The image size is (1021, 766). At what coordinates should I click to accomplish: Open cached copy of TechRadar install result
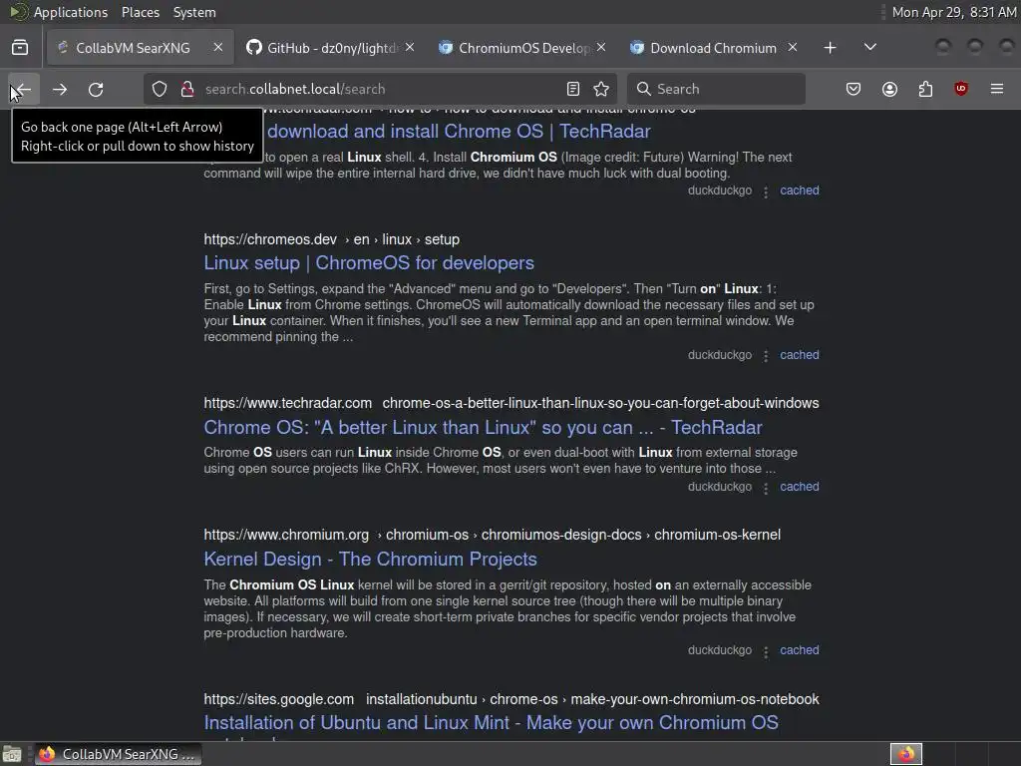click(x=799, y=191)
